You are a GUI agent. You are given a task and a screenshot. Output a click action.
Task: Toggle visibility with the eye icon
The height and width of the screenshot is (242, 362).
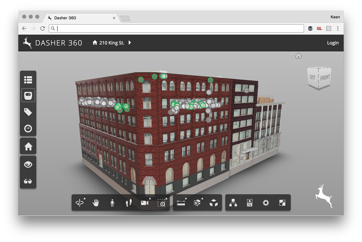pos(28,164)
